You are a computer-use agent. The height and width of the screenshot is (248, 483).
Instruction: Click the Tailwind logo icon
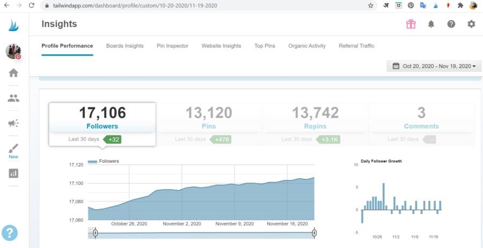[13, 25]
